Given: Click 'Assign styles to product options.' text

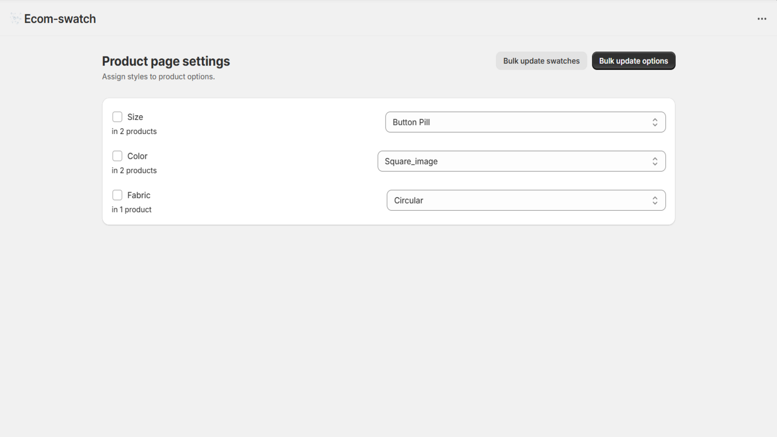Looking at the screenshot, I should tap(158, 77).
